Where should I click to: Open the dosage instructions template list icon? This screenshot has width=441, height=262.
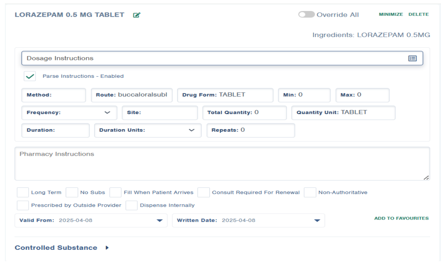(x=412, y=58)
